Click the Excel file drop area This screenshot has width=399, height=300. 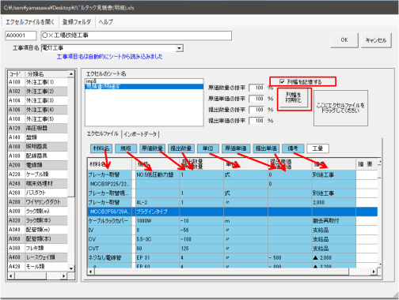pos(340,108)
